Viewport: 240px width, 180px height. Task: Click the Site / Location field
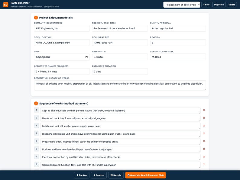pyautogui.click(x=62, y=43)
